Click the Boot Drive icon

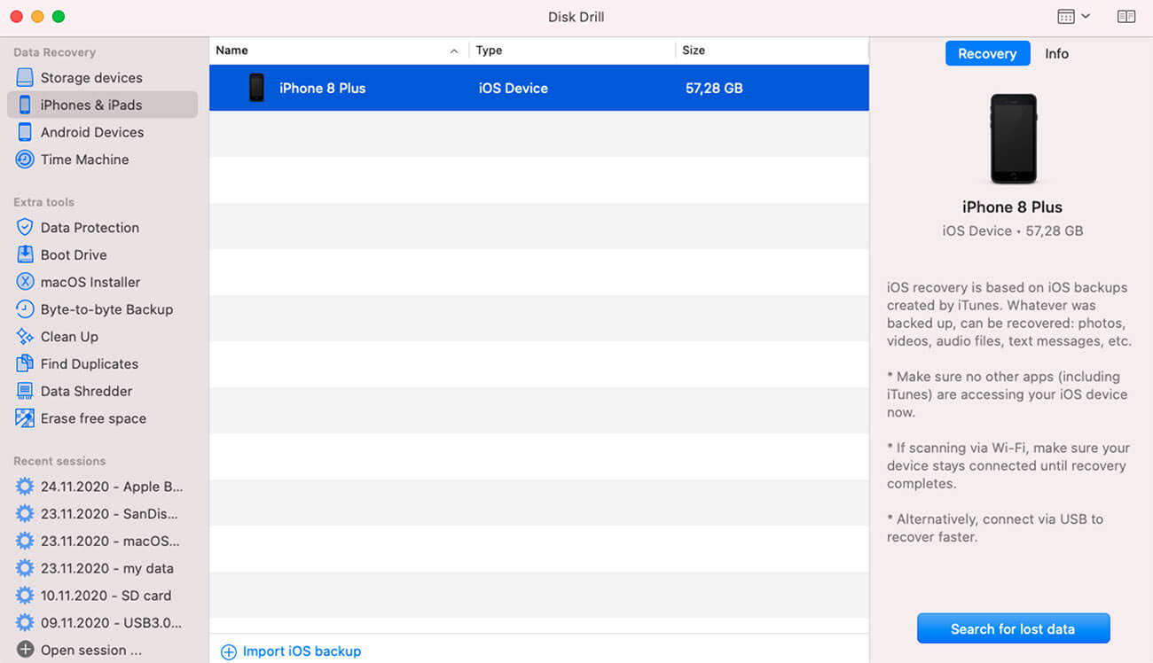[x=25, y=254]
